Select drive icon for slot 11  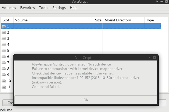(4, 87)
